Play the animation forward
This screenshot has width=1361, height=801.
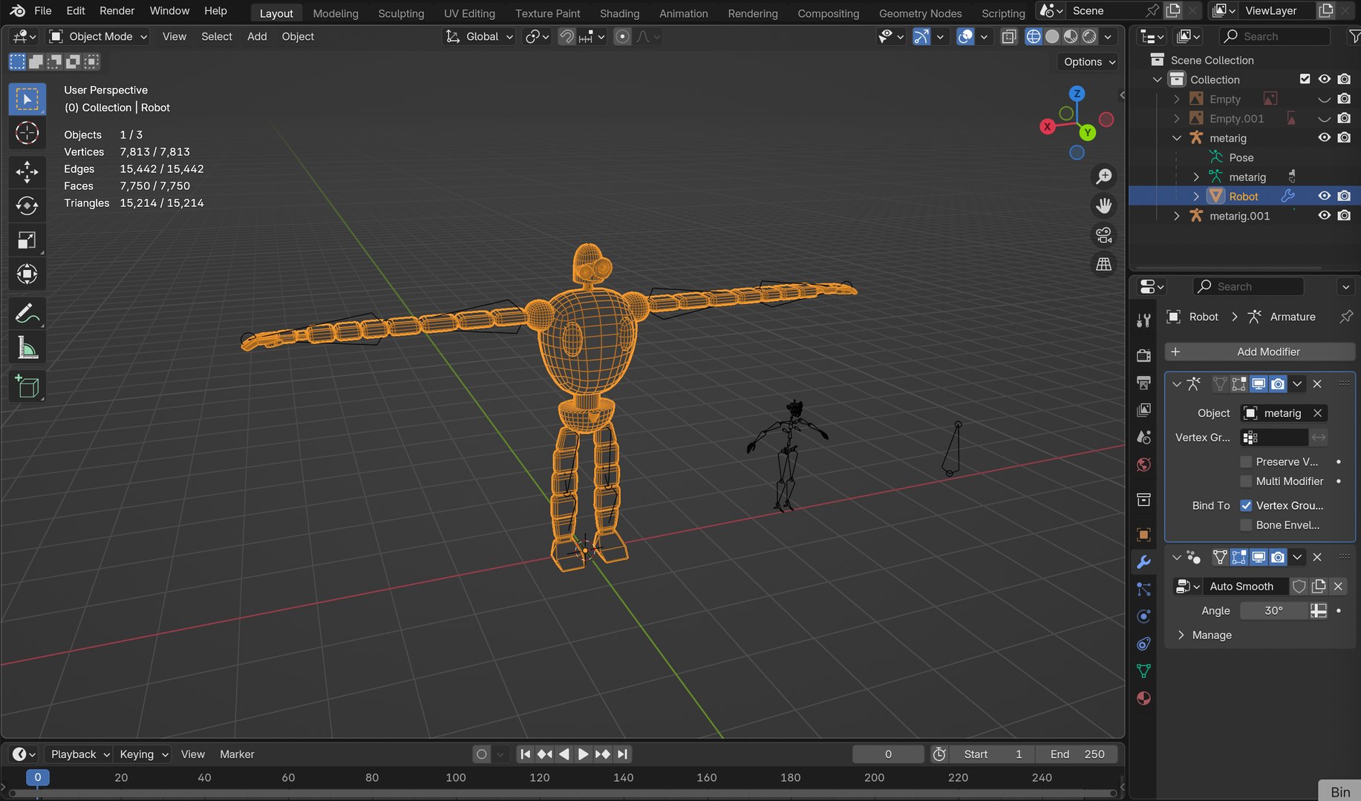click(x=583, y=754)
